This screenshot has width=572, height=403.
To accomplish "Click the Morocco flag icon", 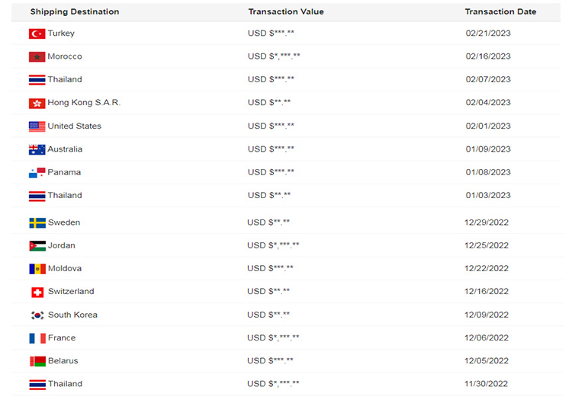I will pos(37,57).
